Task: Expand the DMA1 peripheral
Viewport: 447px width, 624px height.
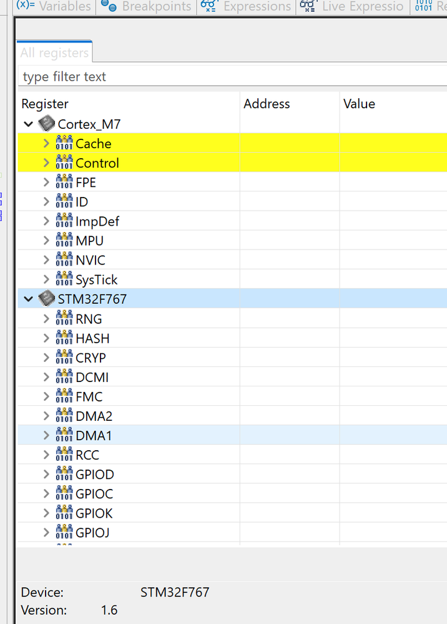Action: click(46, 435)
